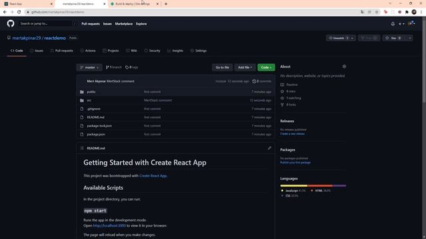This screenshot has height=239, width=426.
Task: Open the public folder
Action: (x=91, y=92)
